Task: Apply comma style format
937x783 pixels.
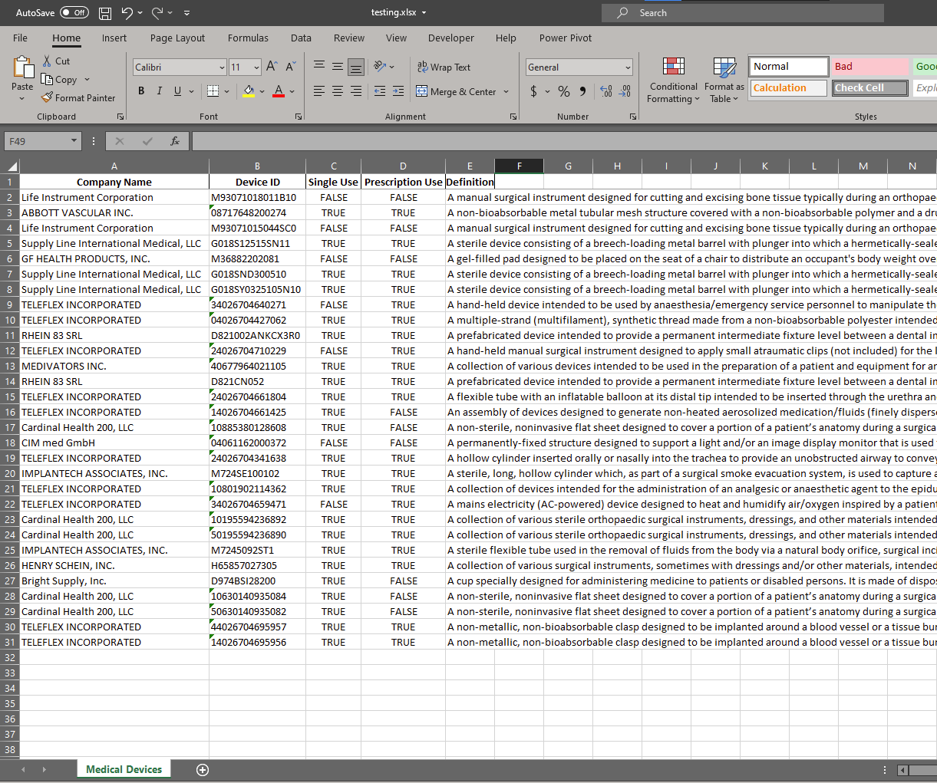Action: pos(582,91)
